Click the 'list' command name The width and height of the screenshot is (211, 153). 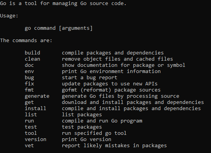point(31,115)
